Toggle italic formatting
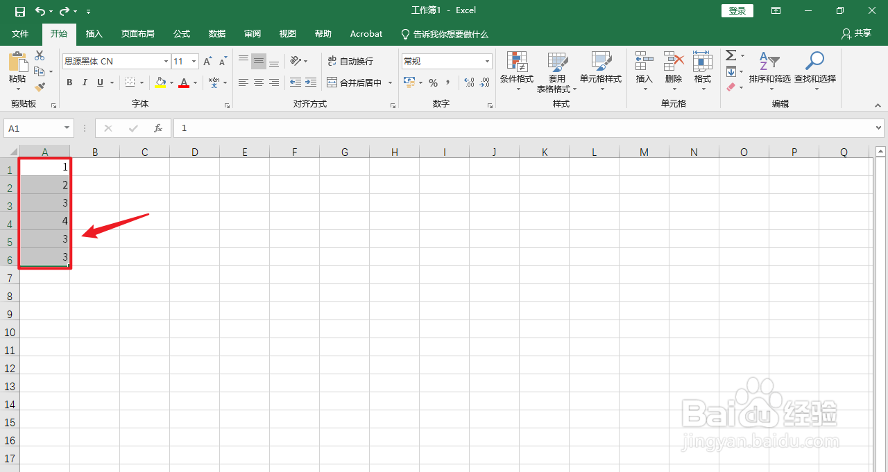The image size is (888, 472). tap(85, 82)
